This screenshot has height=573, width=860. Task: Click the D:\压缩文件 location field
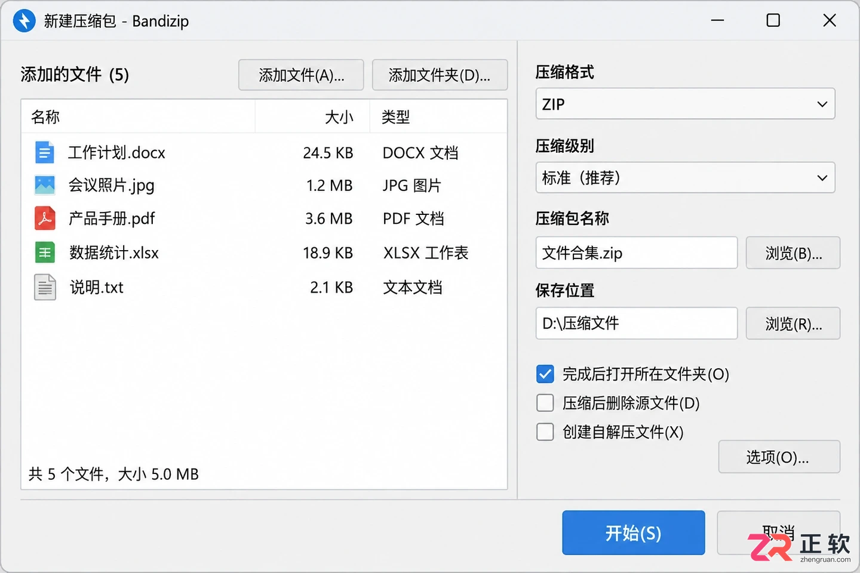(x=637, y=324)
